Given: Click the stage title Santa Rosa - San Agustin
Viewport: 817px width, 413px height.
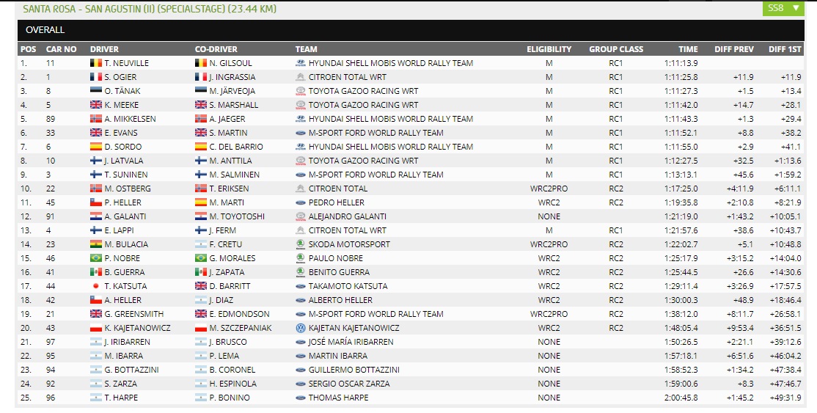Looking at the screenshot, I should 150,9.
